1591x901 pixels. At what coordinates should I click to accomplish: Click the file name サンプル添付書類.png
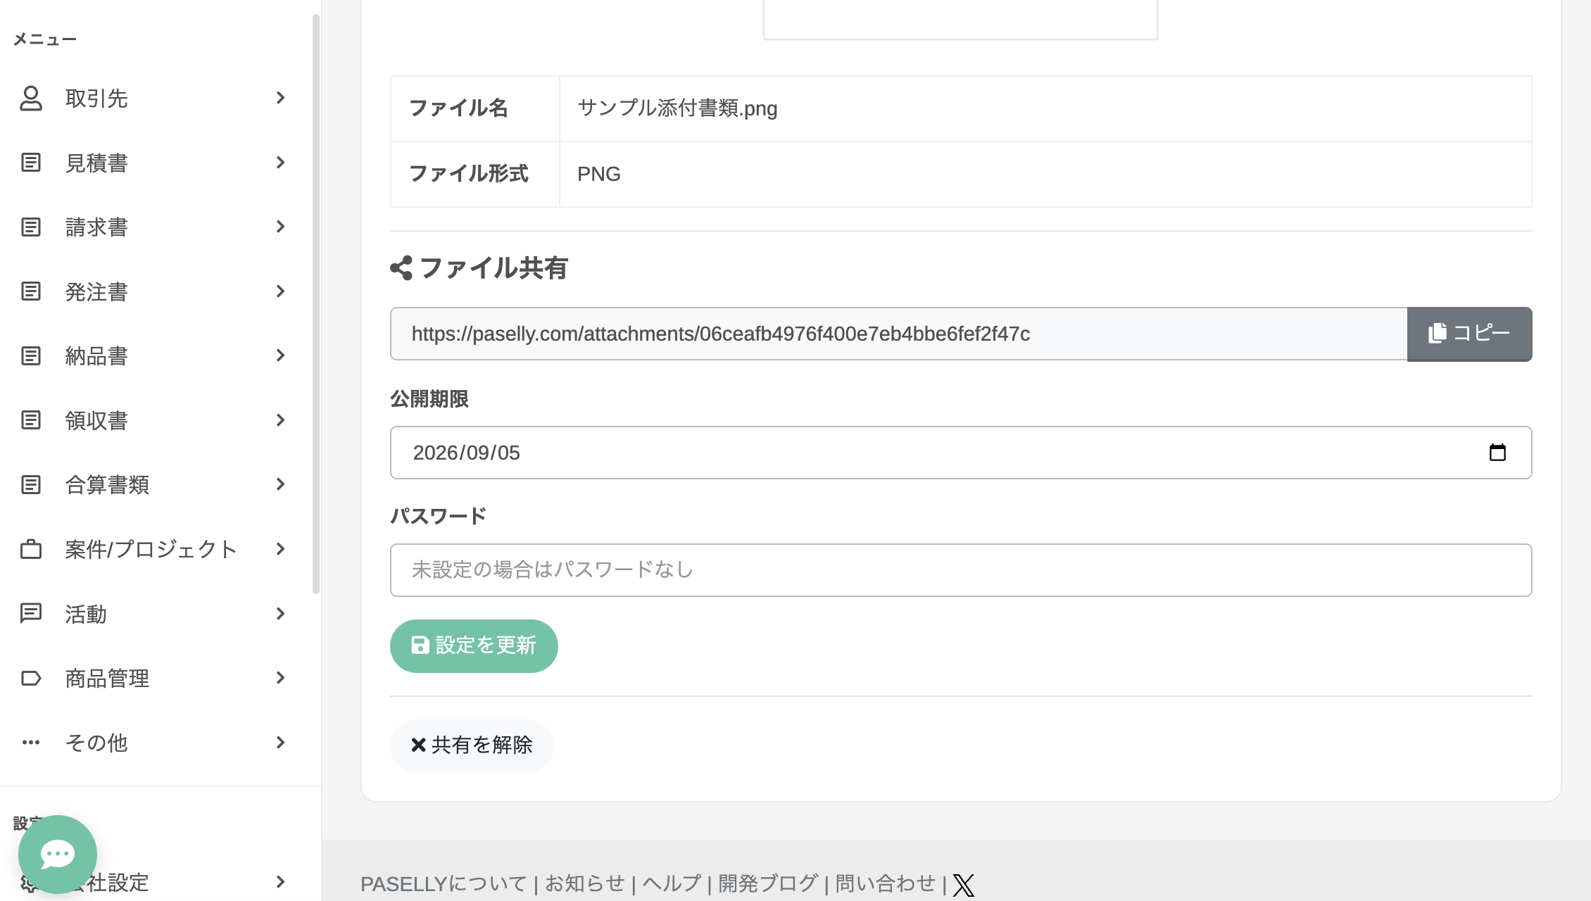(677, 108)
